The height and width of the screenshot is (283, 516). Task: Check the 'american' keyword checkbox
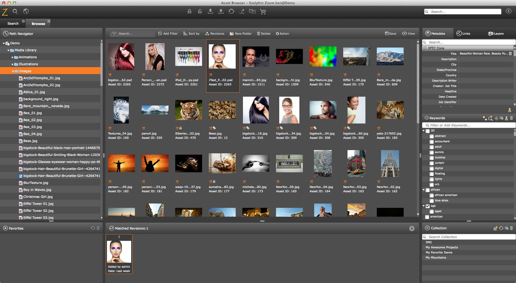(x=427, y=217)
